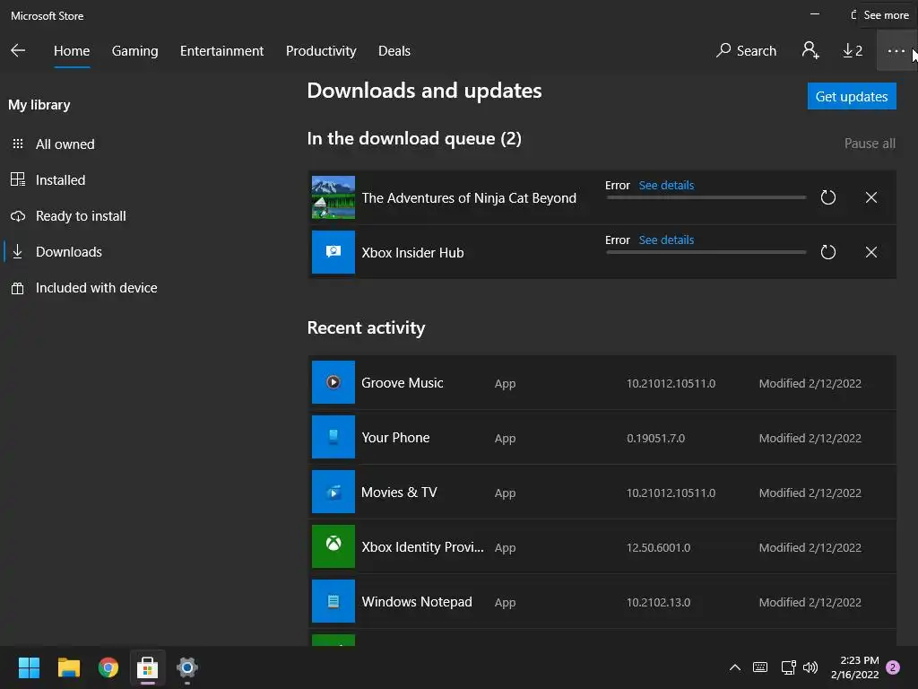Click the Installed tiles icon
Screen dimensions: 918x689
pos(18,179)
